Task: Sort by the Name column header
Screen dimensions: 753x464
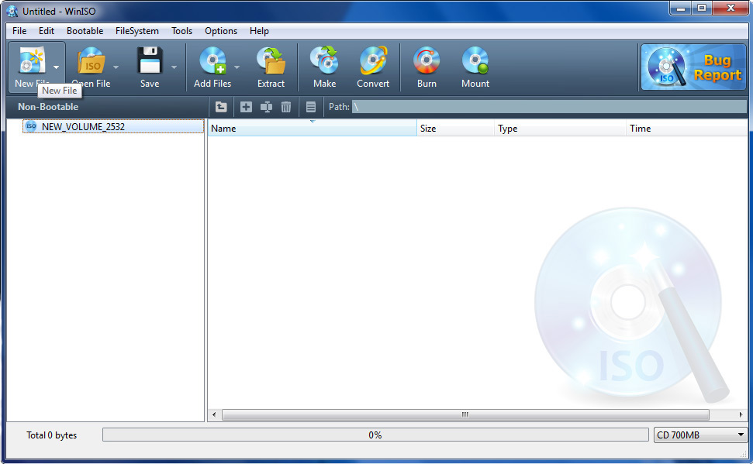Action: pos(313,128)
